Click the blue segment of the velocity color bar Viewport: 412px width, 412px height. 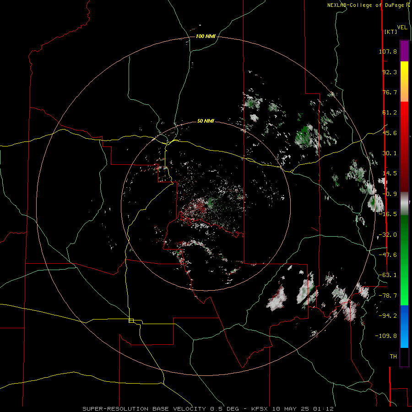click(404, 326)
